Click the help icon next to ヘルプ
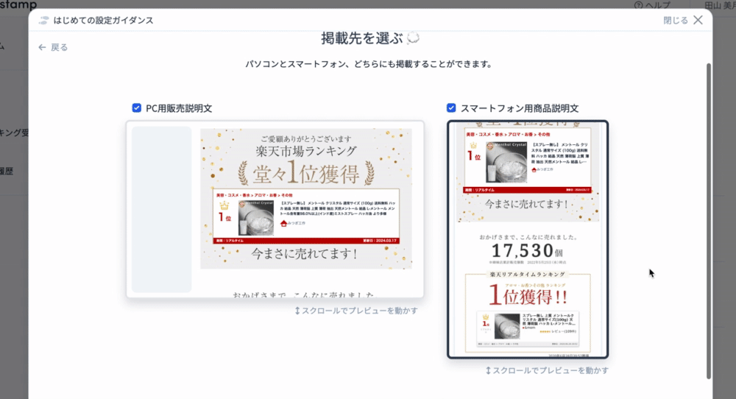This screenshot has width=736, height=399. 638,5
